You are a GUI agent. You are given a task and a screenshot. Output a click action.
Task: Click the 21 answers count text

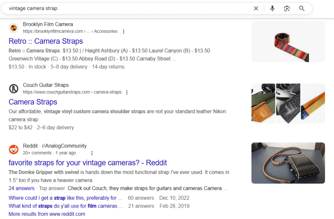click(x=141, y=206)
